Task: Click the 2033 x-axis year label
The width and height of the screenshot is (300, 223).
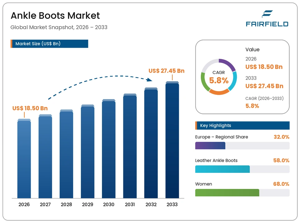Action: coord(172,204)
